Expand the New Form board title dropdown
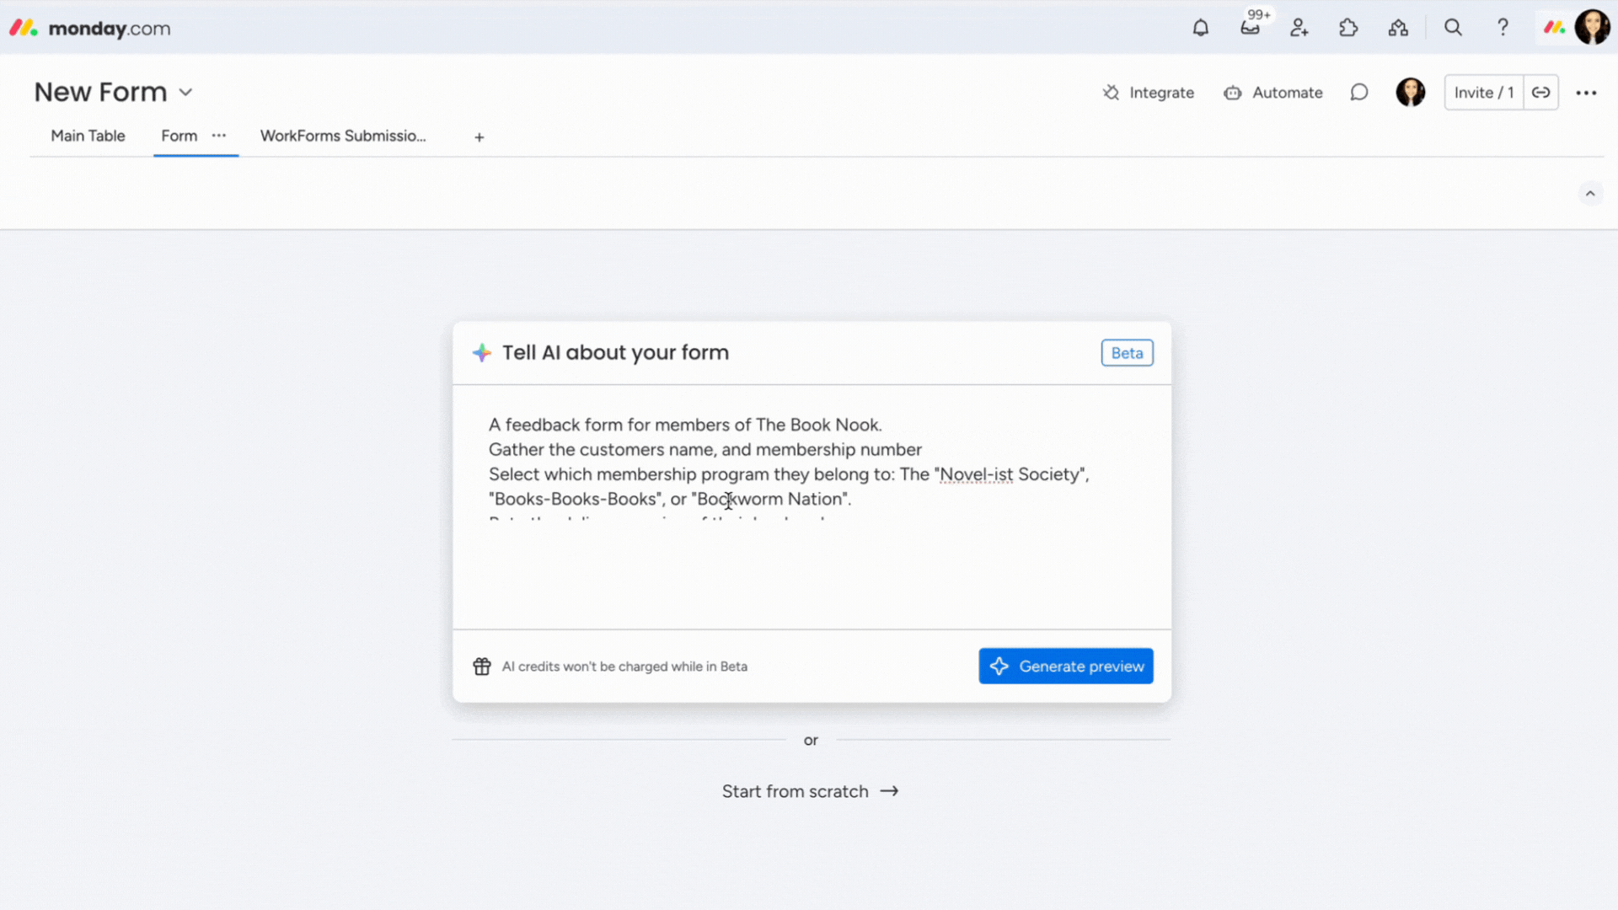 coord(186,92)
